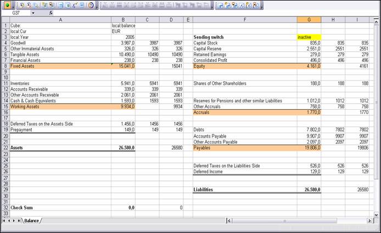Open the Name Box dropdown showing G37
Viewport: 381px width, 233px height.
33,13
